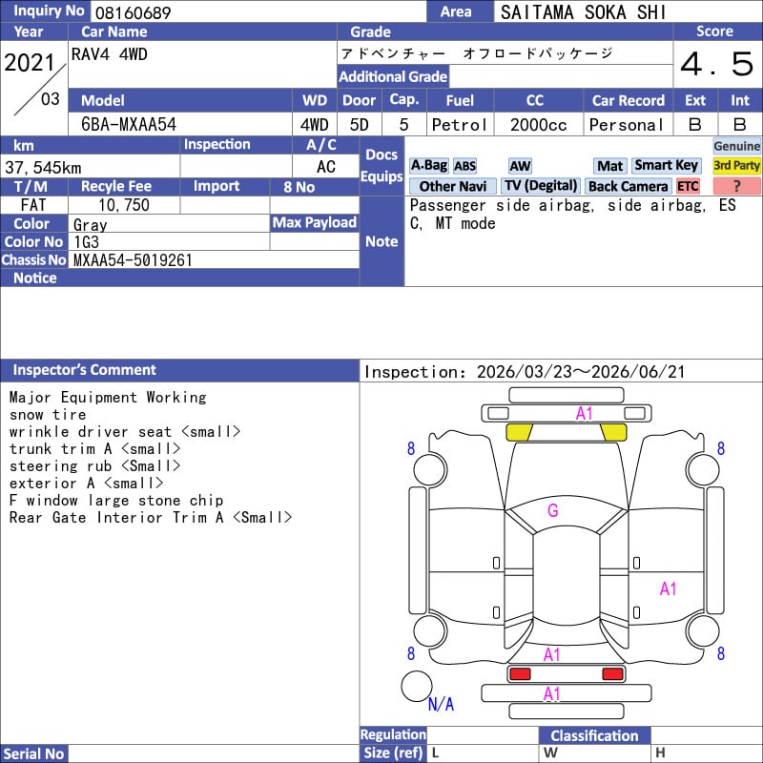Click the Genuine legend label
763x763 pixels.
(736, 146)
